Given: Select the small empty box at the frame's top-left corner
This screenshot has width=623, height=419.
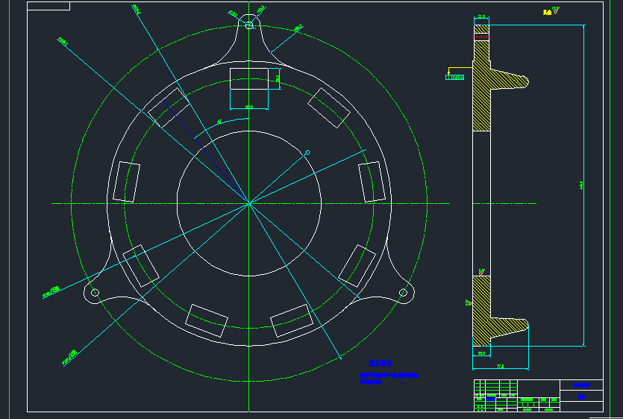Looking at the screenshot, I should click(x=48, y=6).
